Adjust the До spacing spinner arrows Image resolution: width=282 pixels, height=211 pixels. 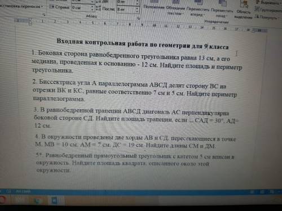(138, 2)
